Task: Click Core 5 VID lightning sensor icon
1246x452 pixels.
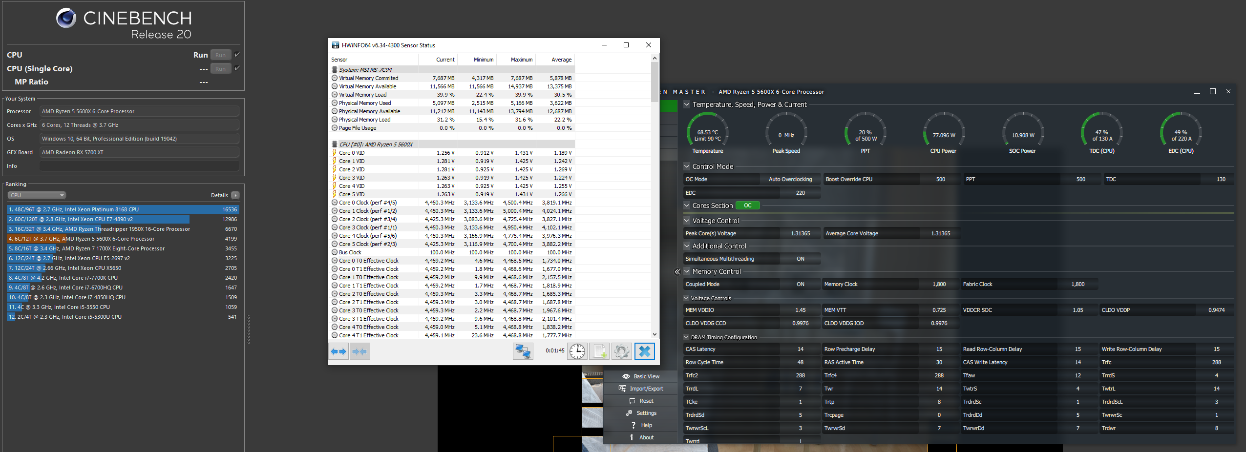Action: [335, 194]
